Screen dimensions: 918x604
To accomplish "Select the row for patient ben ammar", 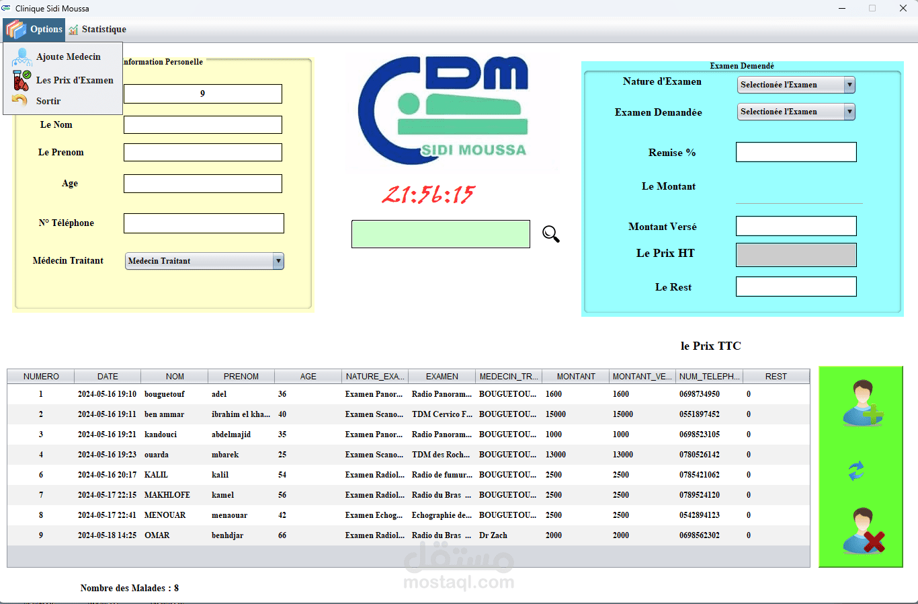I will tap(409, 414).
